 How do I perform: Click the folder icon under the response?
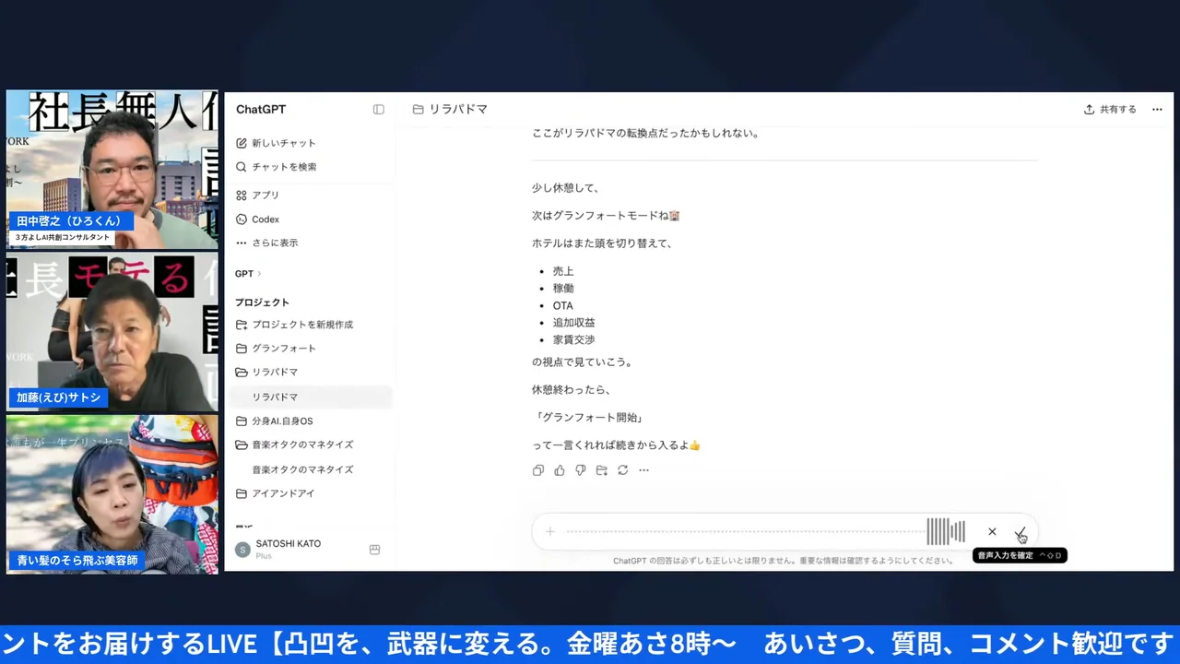[x=602, y=470]
